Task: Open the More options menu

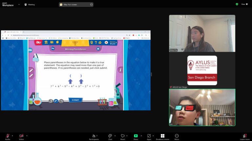Action: pos(177,137)
